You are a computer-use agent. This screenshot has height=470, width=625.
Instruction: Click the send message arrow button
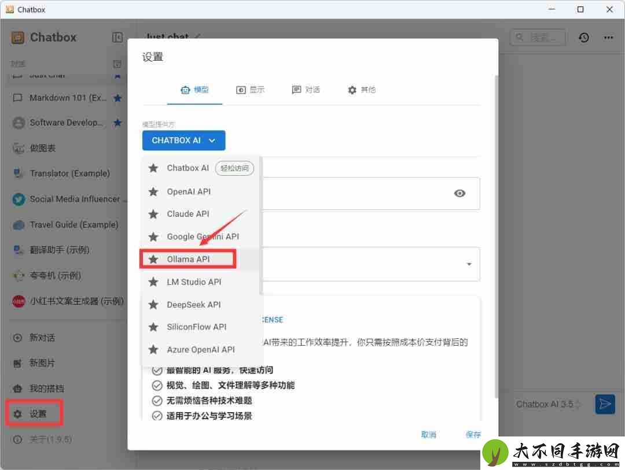605,404
